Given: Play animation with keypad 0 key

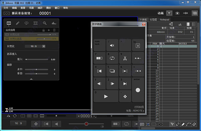Looking at the screenshot, I should (106, 96).
